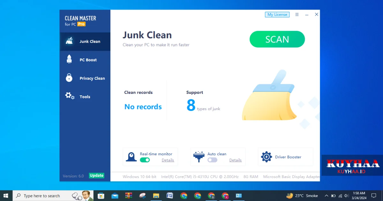
Task: Switch to the PC Boost section
Action: click(85, 60)
